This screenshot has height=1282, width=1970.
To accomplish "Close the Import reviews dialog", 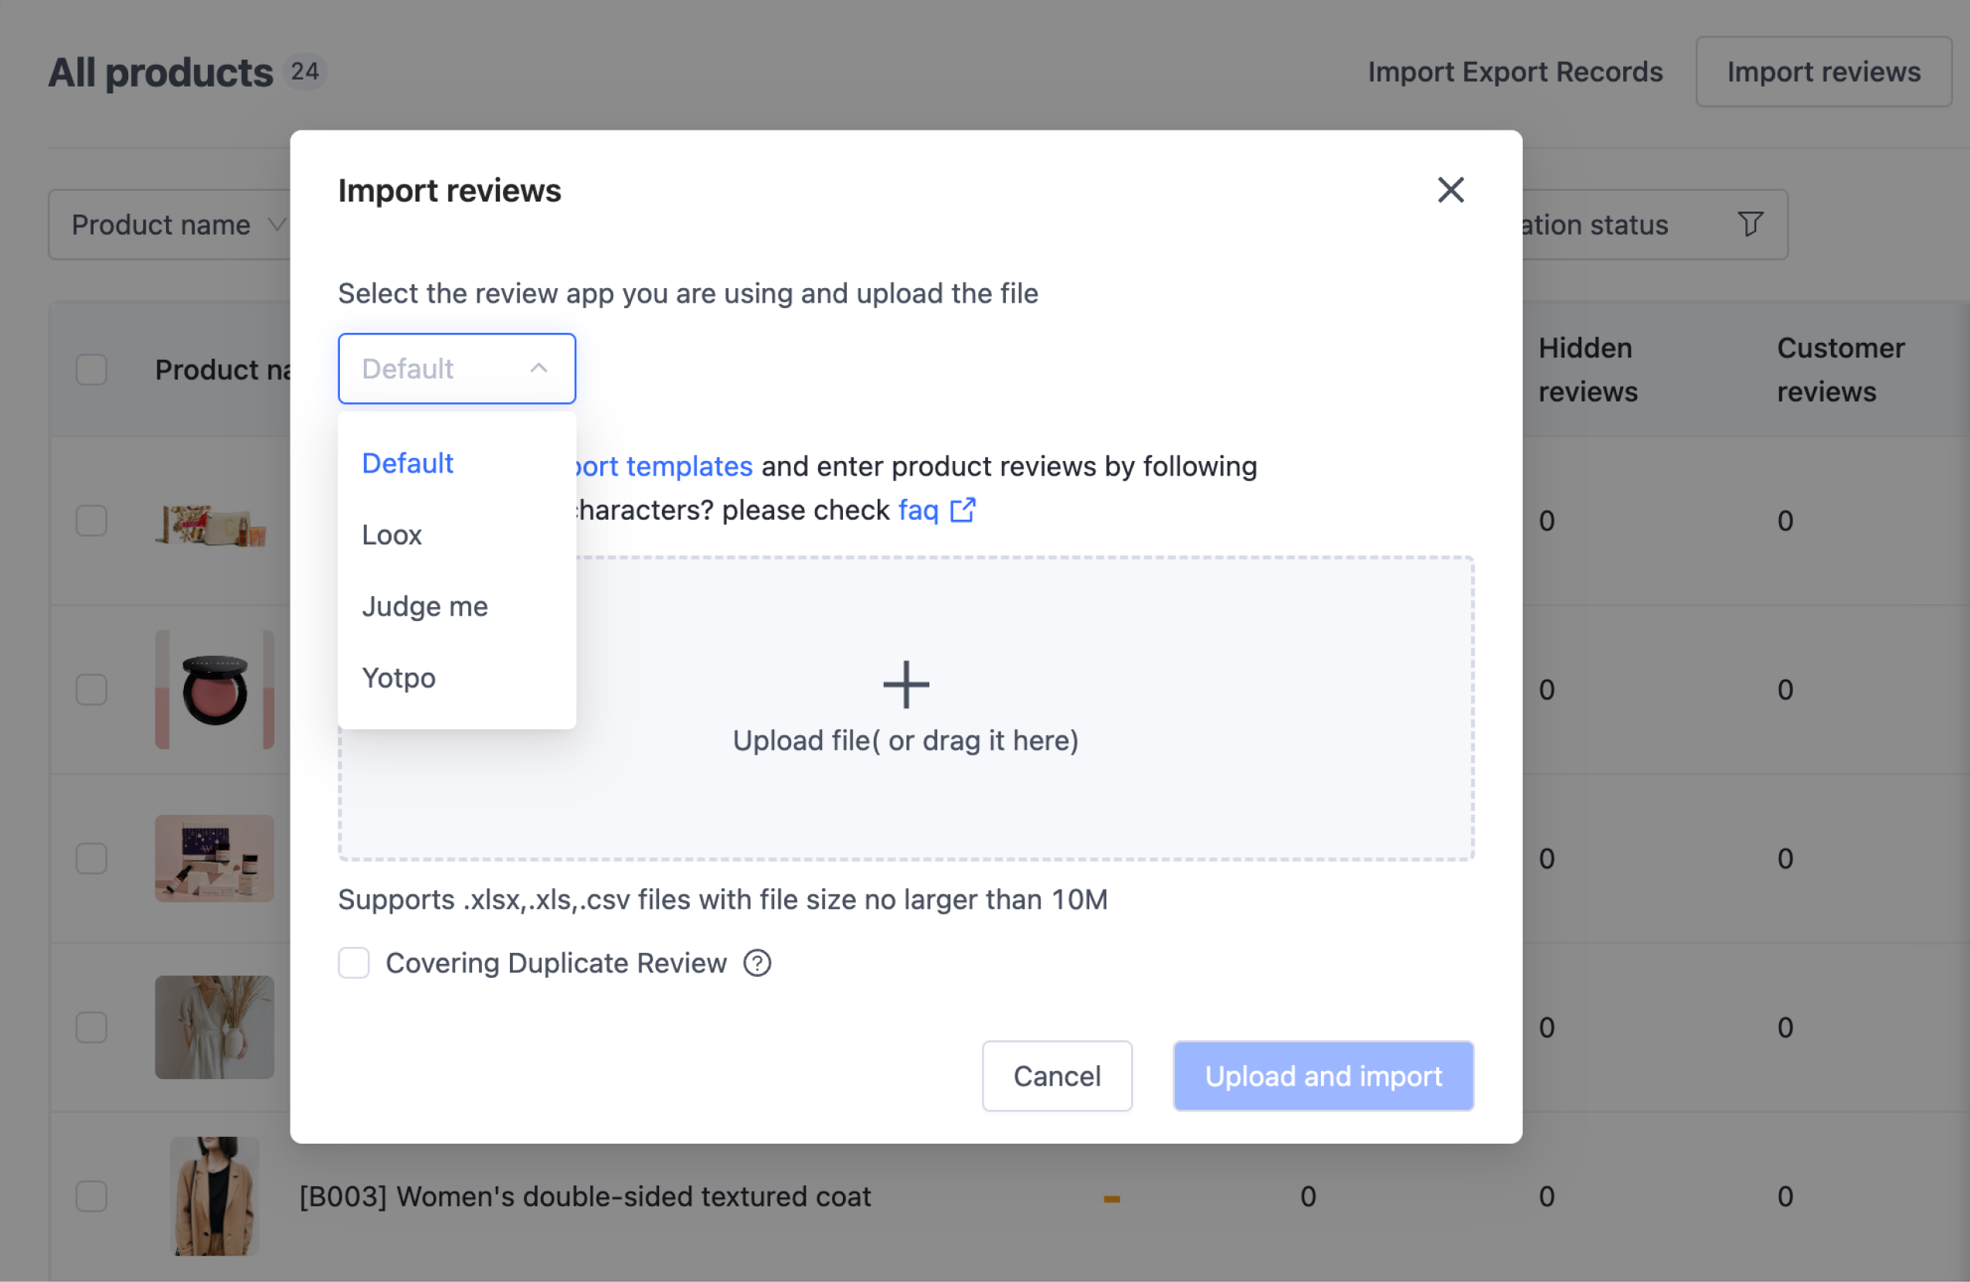I will pos(1450,190).
